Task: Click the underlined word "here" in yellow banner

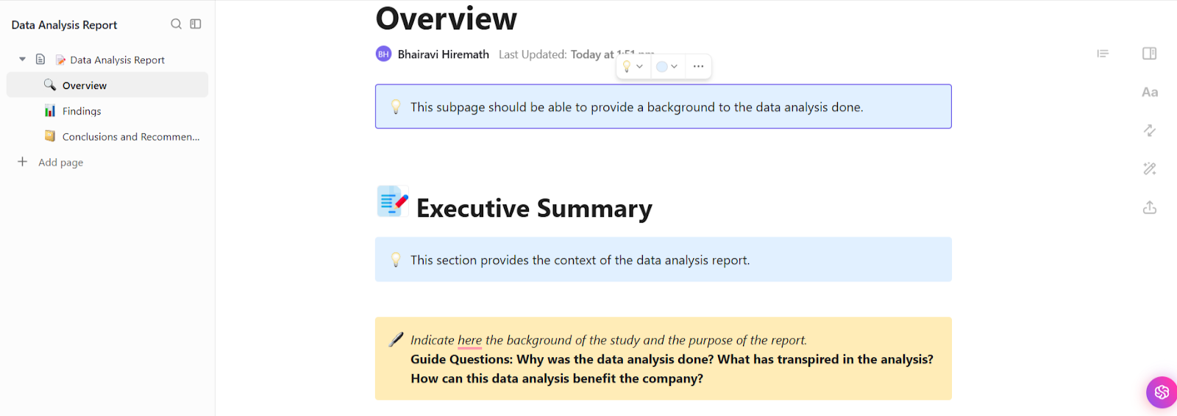Action: (469, 340)
